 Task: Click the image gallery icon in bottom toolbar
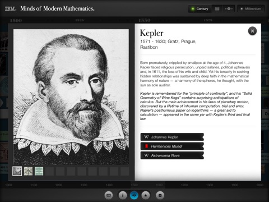point(109,195)
